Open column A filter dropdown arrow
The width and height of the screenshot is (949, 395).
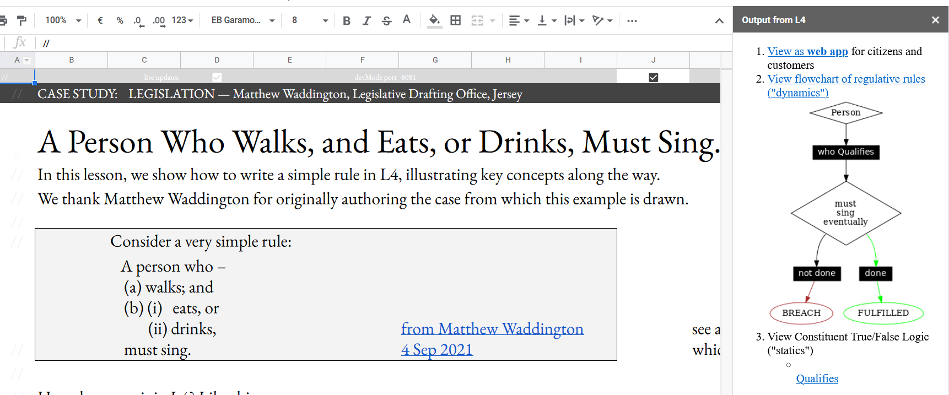27,60
